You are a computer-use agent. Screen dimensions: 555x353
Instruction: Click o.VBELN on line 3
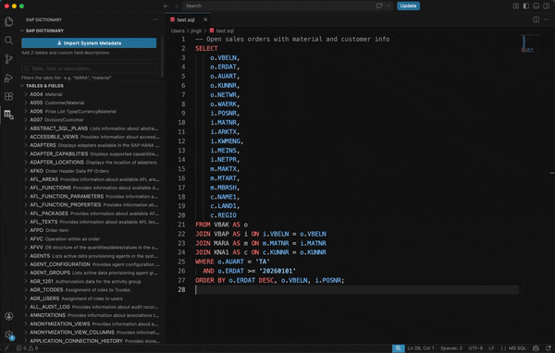(x=225, y=57)
